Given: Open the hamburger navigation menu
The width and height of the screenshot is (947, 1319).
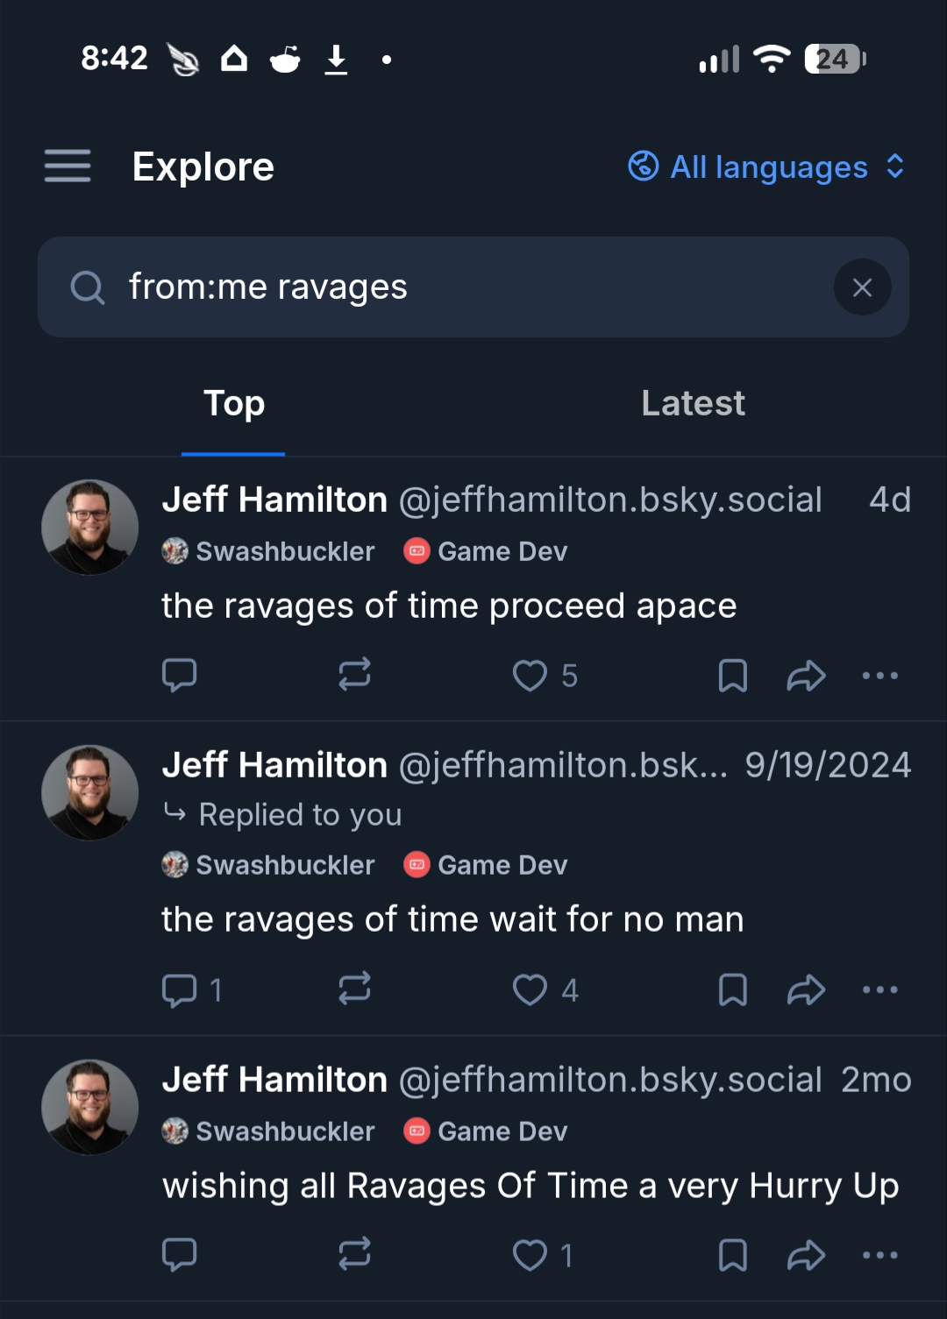Looking at the screenshot, I should pyautogui.click(x=68, y=166).
